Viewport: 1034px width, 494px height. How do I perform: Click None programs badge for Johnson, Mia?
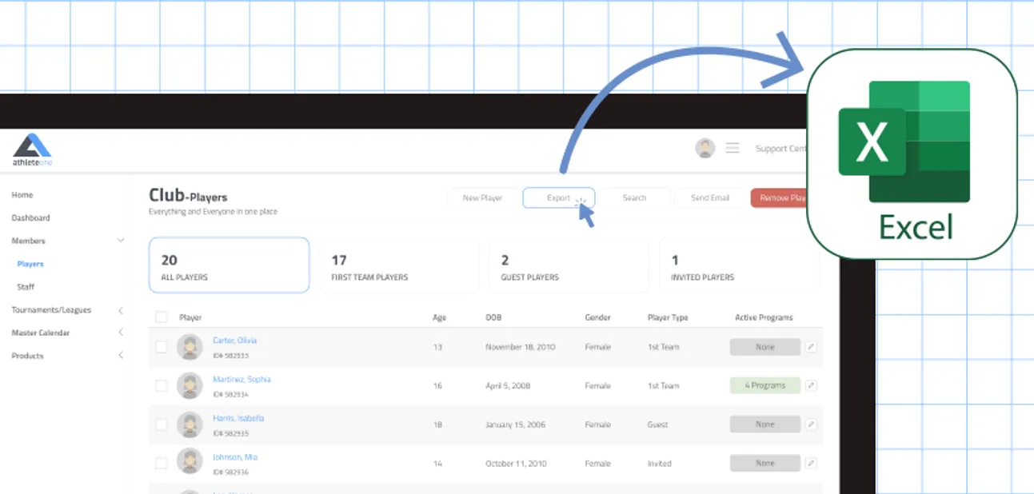765,463
